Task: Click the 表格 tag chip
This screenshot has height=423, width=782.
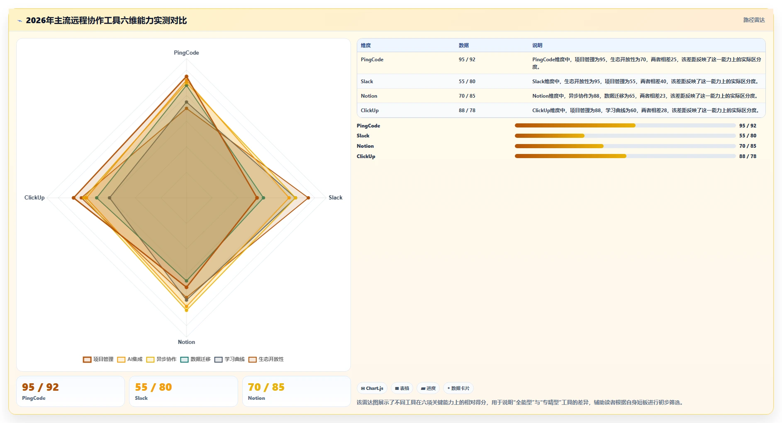Action: (x=402, y=388)
